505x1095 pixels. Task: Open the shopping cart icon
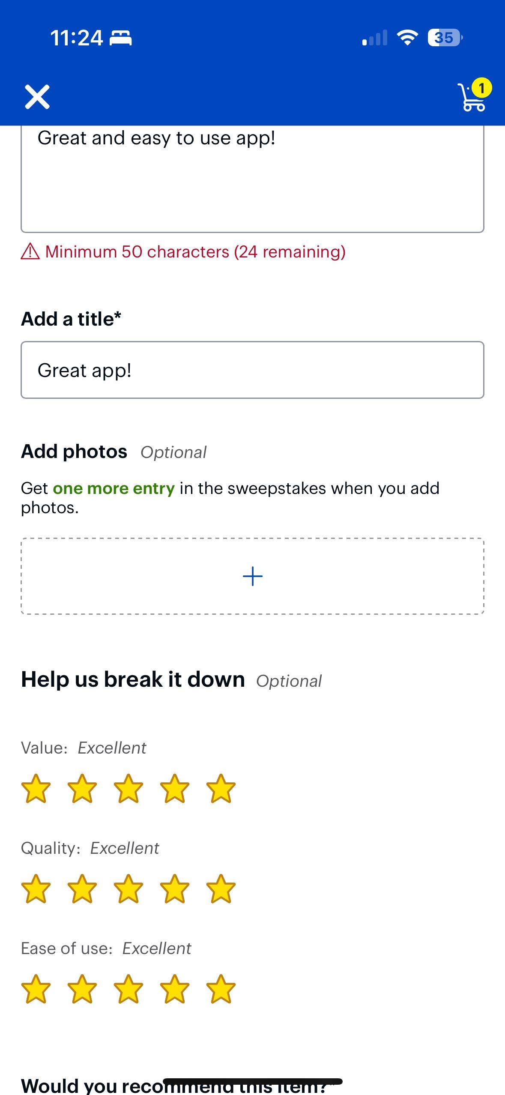[x=473, y=97]
